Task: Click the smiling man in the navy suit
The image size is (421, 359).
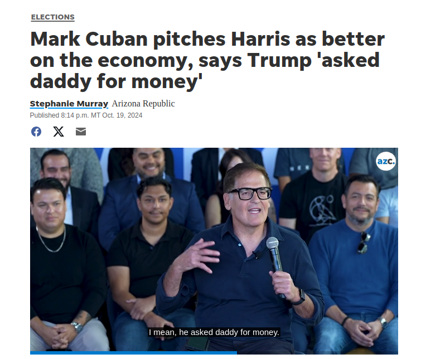Action: [148, 198]
